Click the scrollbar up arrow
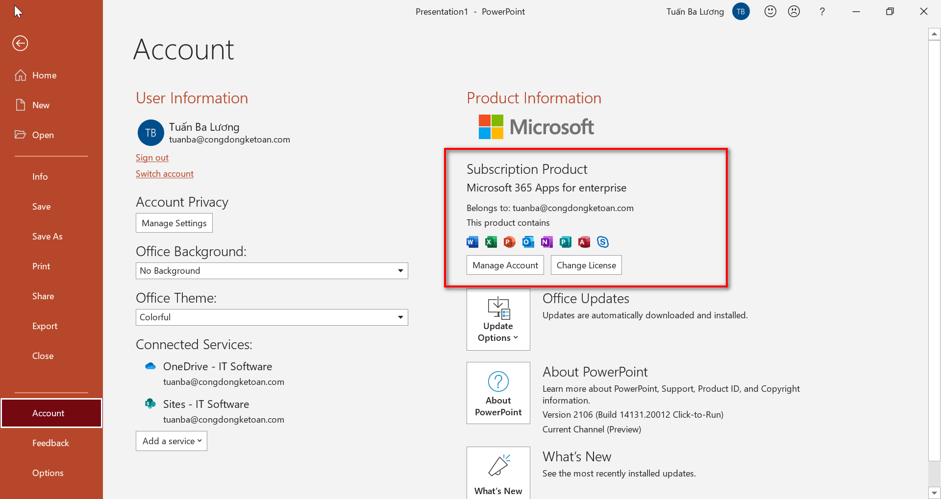Viewport: 941px width, 499px height. click(x=934, y=34)
